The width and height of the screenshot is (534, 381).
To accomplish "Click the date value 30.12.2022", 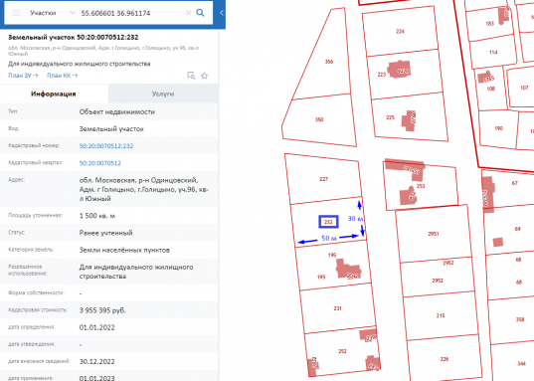I will click(x=96, y=361).
